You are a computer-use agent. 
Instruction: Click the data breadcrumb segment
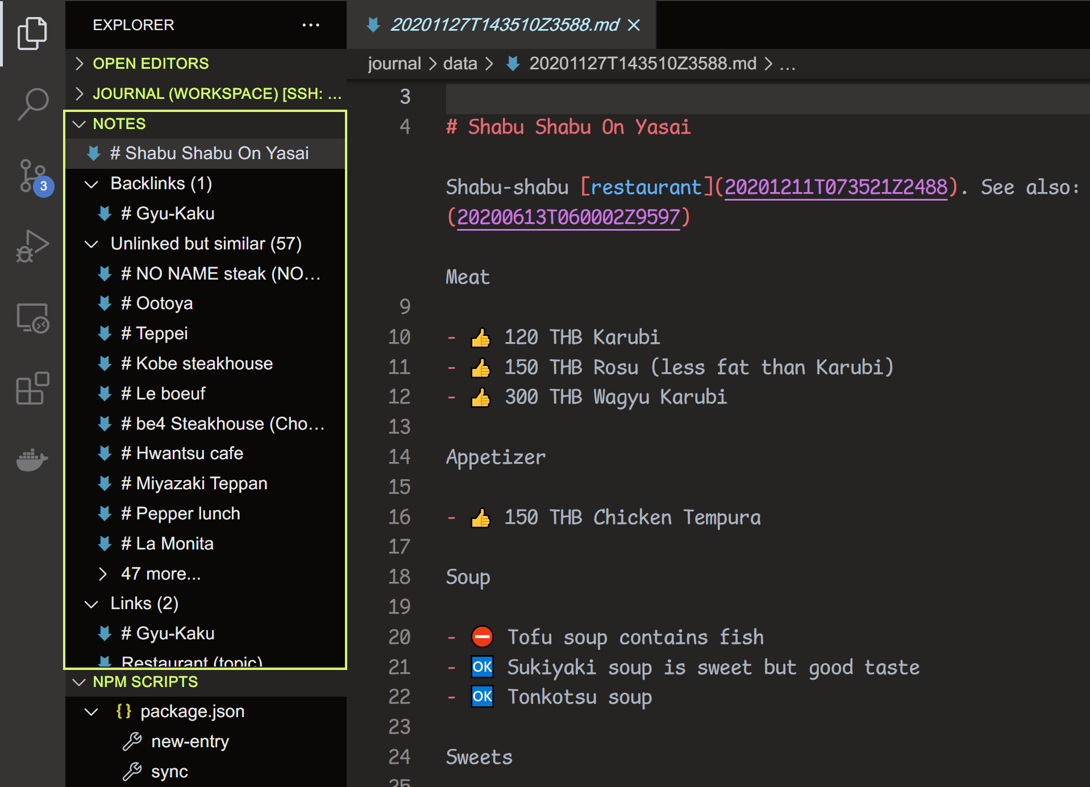click(x=460, y=64)
